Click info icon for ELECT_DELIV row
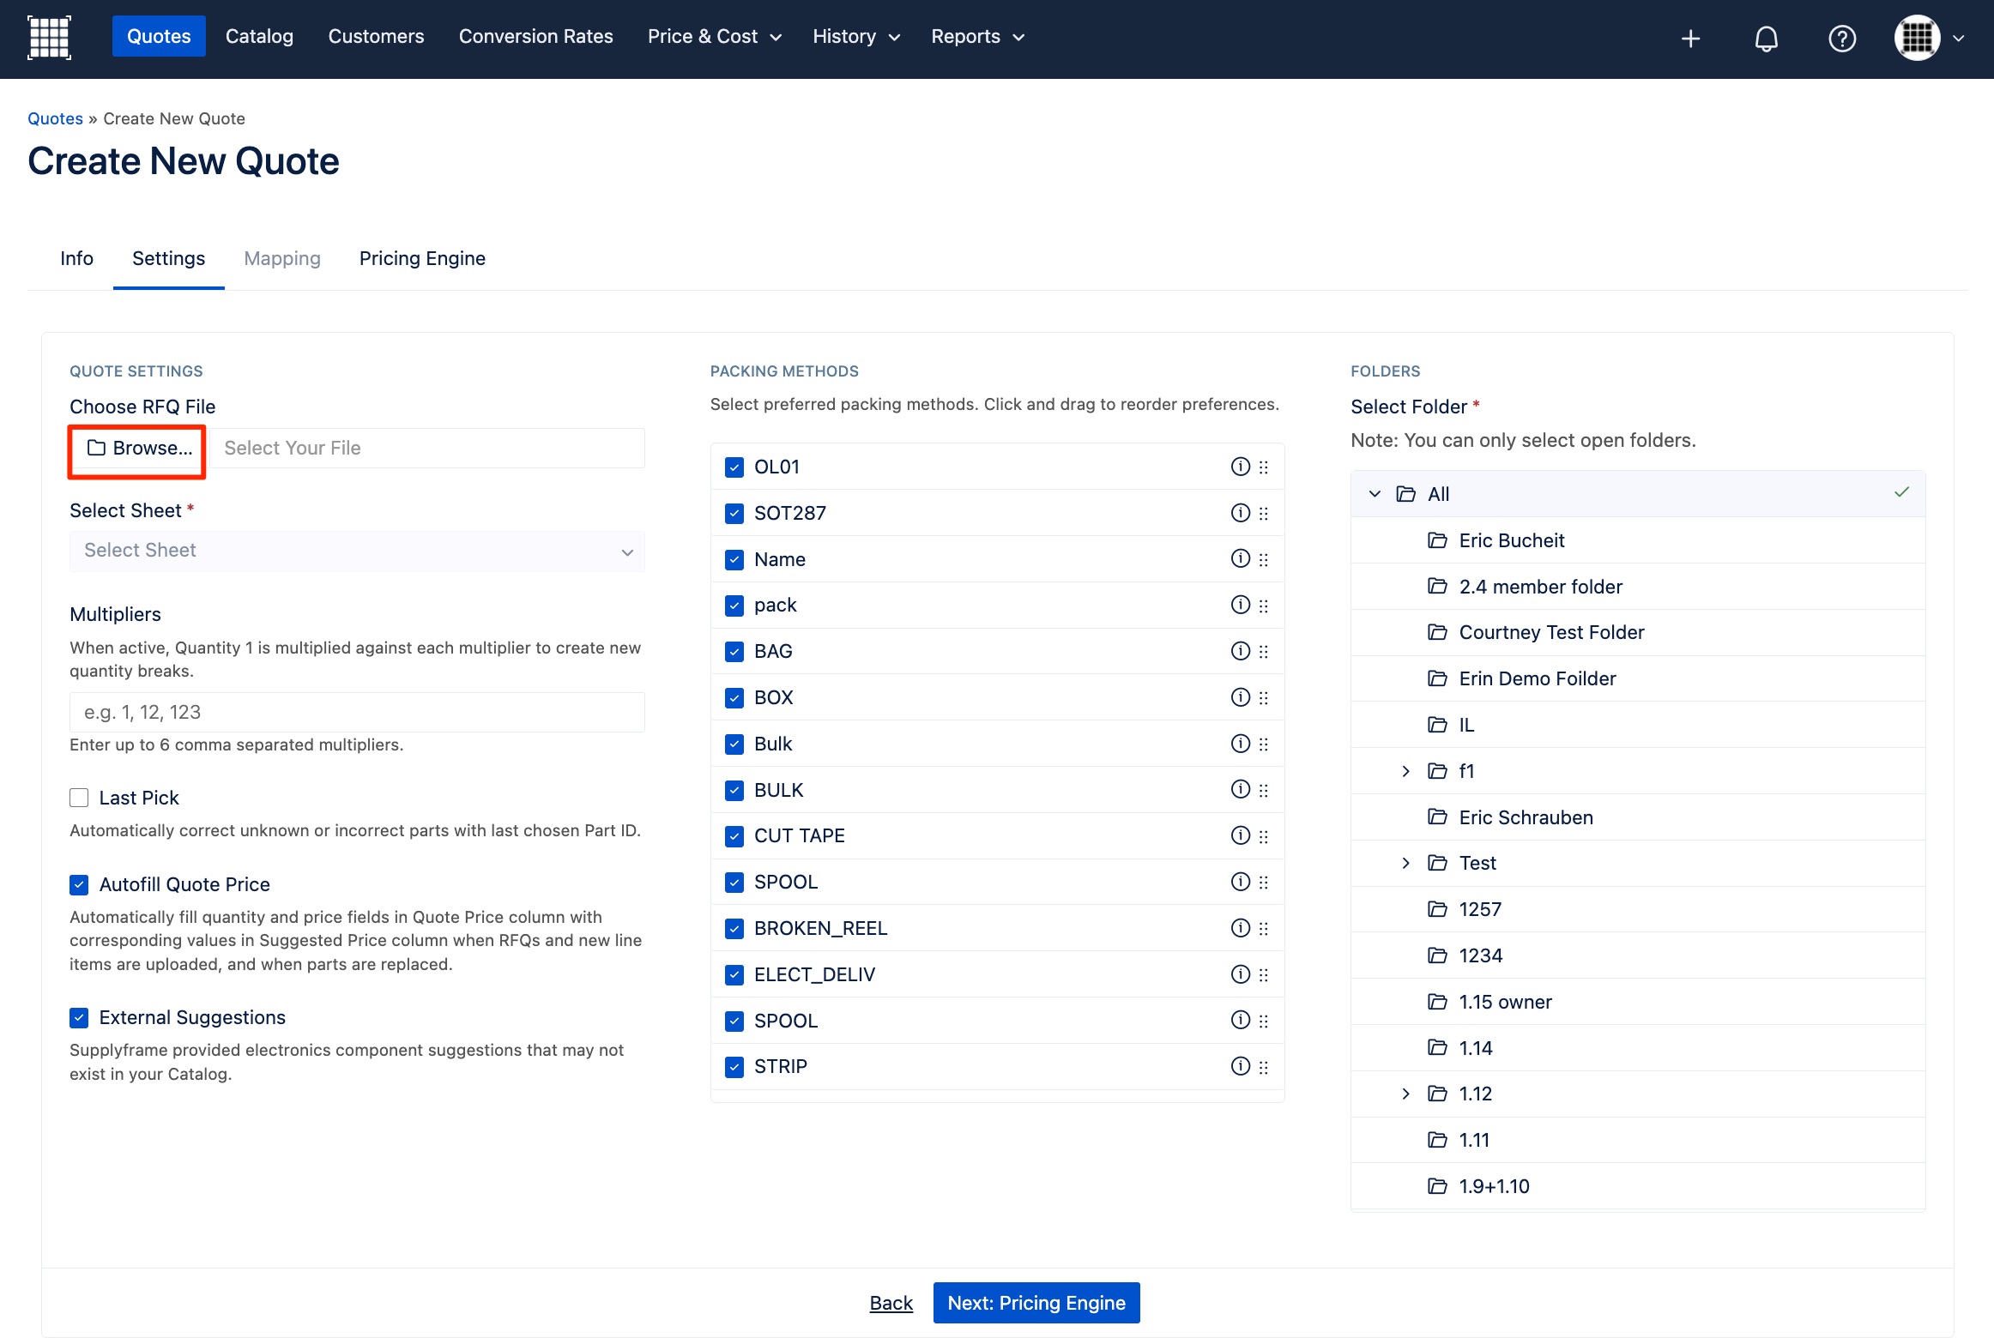The height and width of the screenshot is (1338, 1994). point(1240,974)
